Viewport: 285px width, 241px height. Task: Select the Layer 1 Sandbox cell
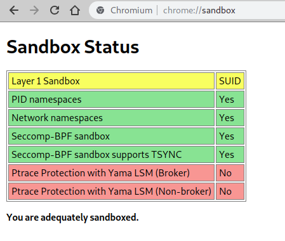[x=112, y=81]
